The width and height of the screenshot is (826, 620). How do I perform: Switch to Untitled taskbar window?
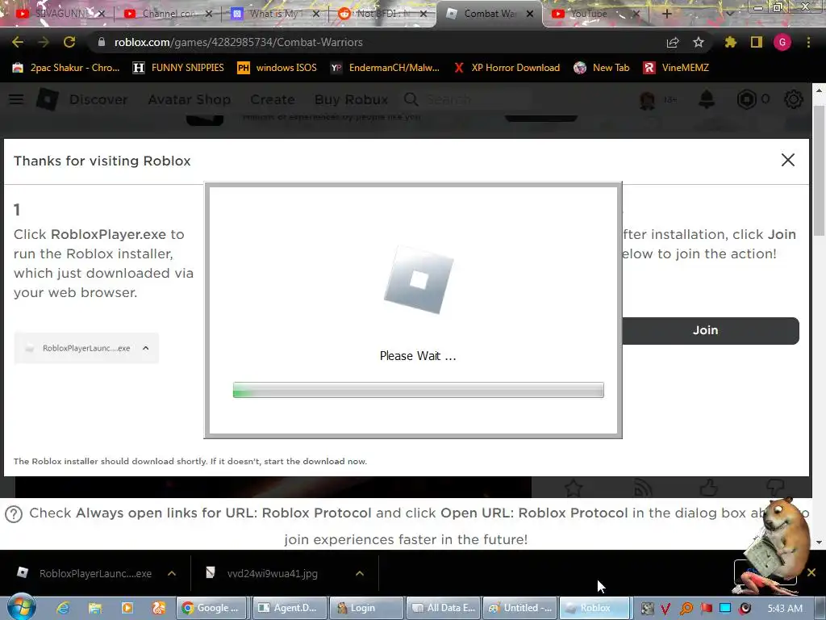pyautogui.click(x=519, y=608)
